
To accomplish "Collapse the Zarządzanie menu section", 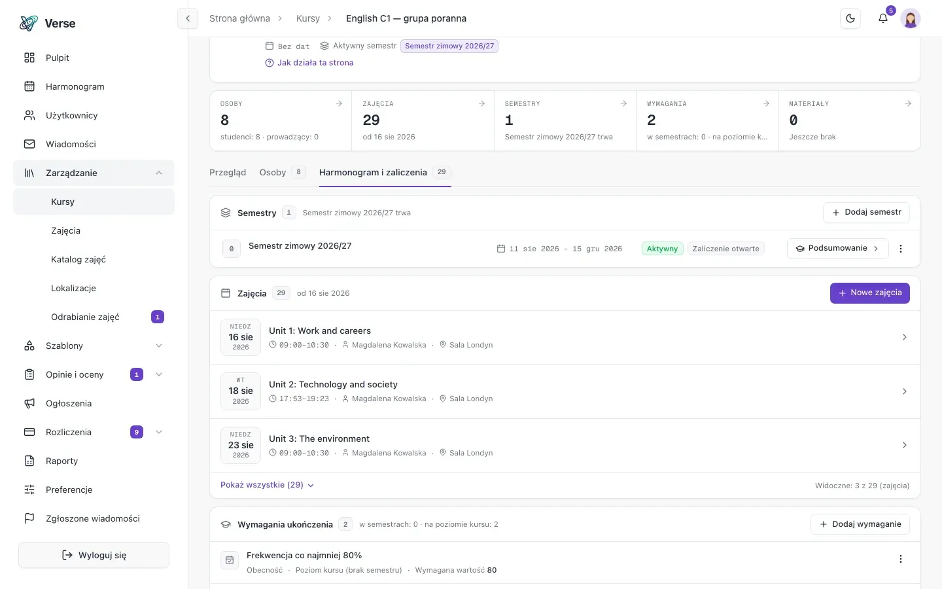I will (x=94, y=173).
